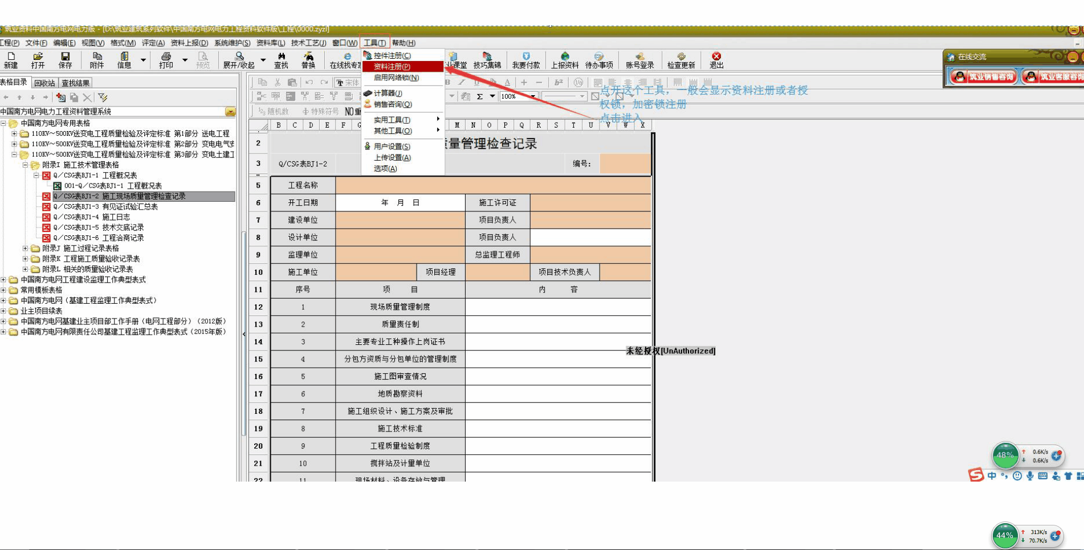
Task: Click the 检查更新 check-update icon
Action: (680, 60)
